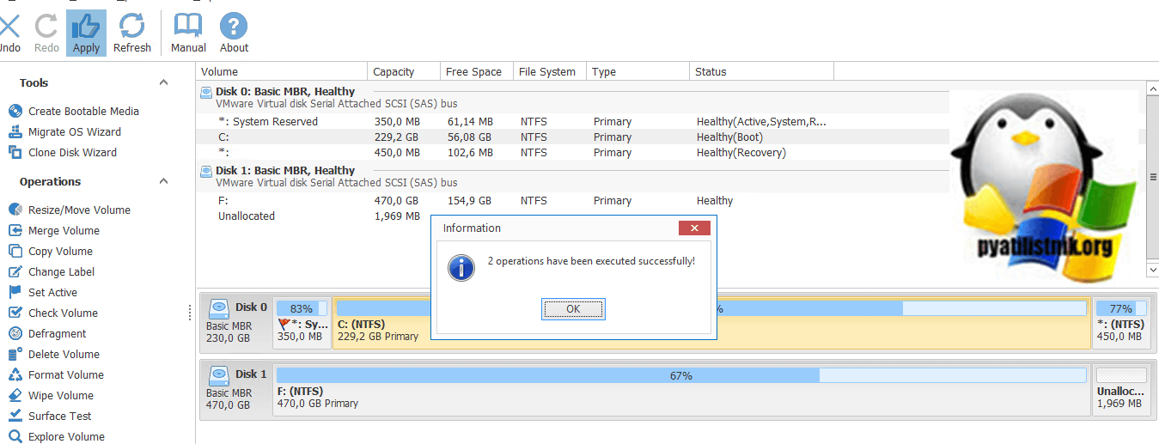Screen dimensions: 1159x444
Task: Click the Wipe Volume operation
Action: coord(60,395)
